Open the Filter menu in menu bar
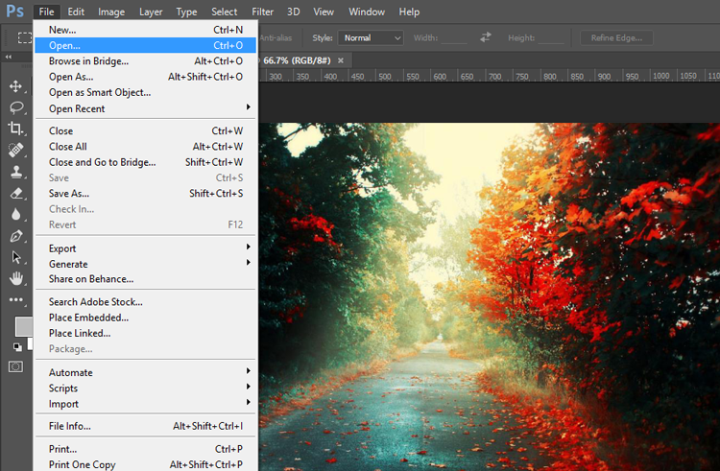This screenshot has width=720, height=471. pos(262,12)
